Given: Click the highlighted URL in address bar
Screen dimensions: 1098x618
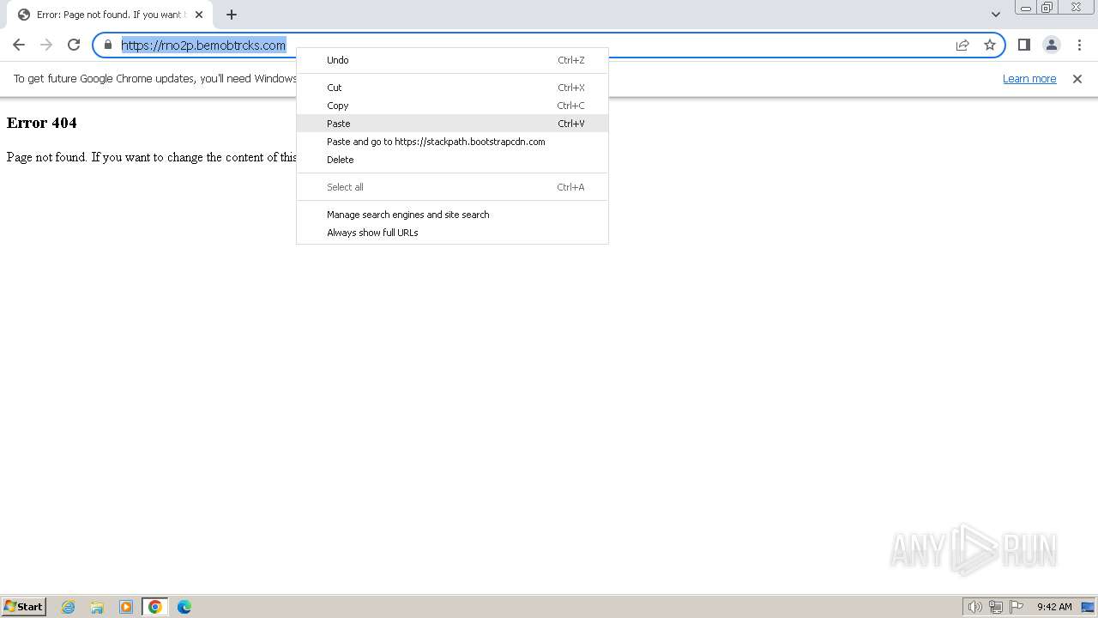Looking at the screenshot, I should 203,45.
